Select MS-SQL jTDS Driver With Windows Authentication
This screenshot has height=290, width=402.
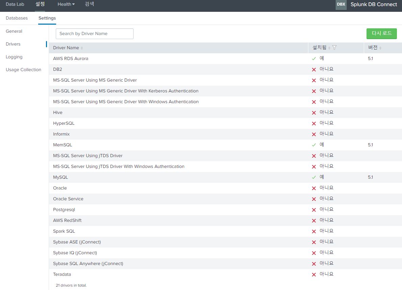pos(119,167)
